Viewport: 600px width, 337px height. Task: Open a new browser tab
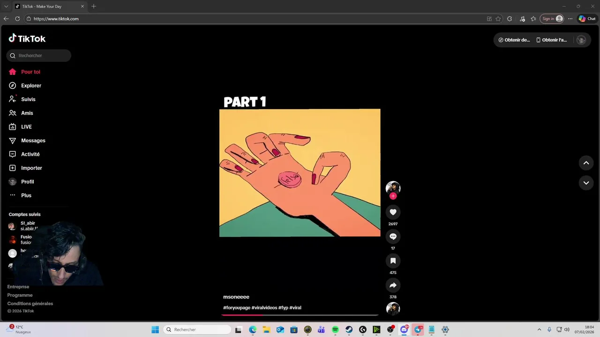point(94,6)
